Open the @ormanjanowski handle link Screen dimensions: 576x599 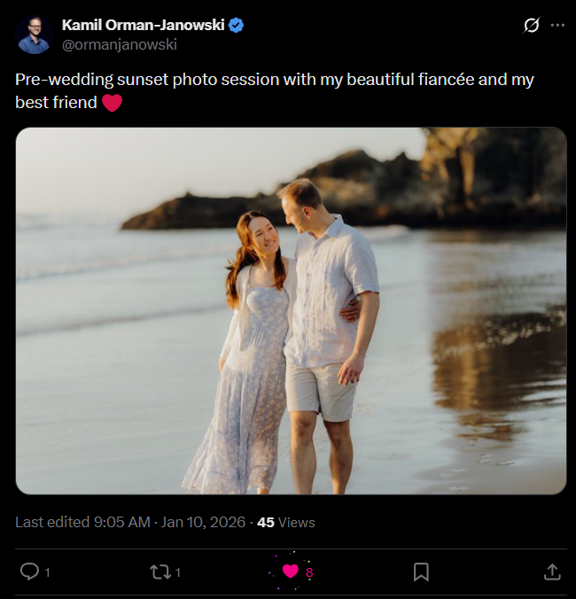[x=120, y=44]
